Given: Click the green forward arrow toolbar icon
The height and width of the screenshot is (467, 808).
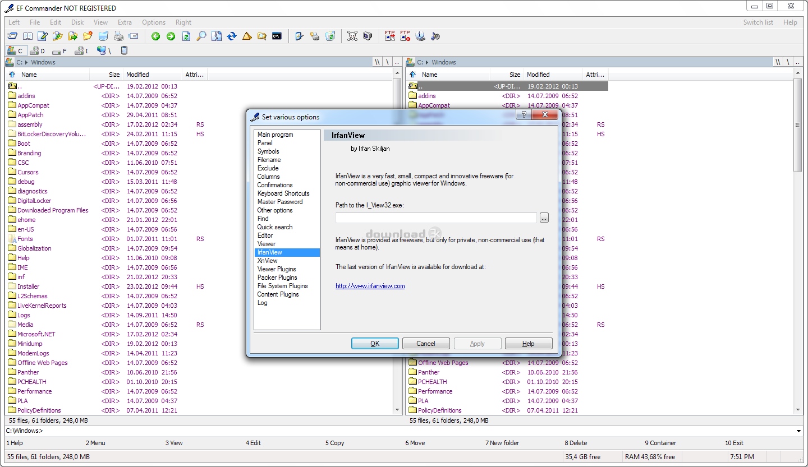Looking at the screenshot, I should 171,36.
